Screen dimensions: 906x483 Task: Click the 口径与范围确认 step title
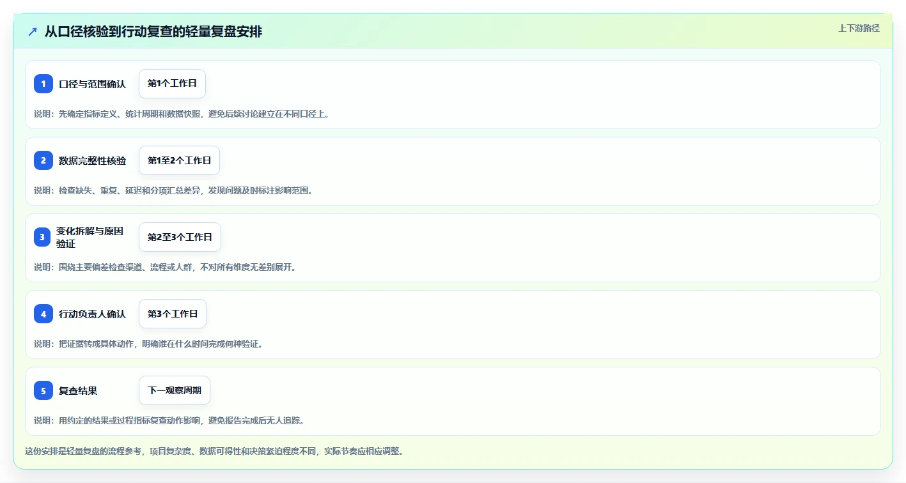(x=92, y=84)
